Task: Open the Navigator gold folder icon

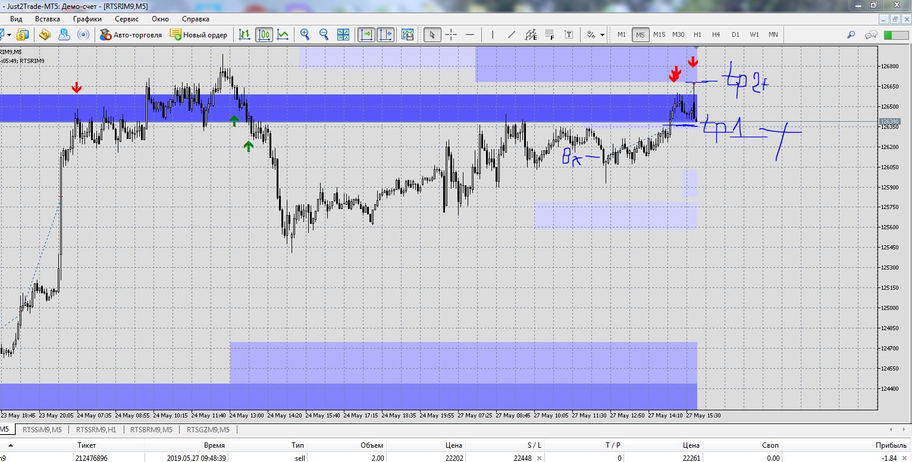Action: 45,34
